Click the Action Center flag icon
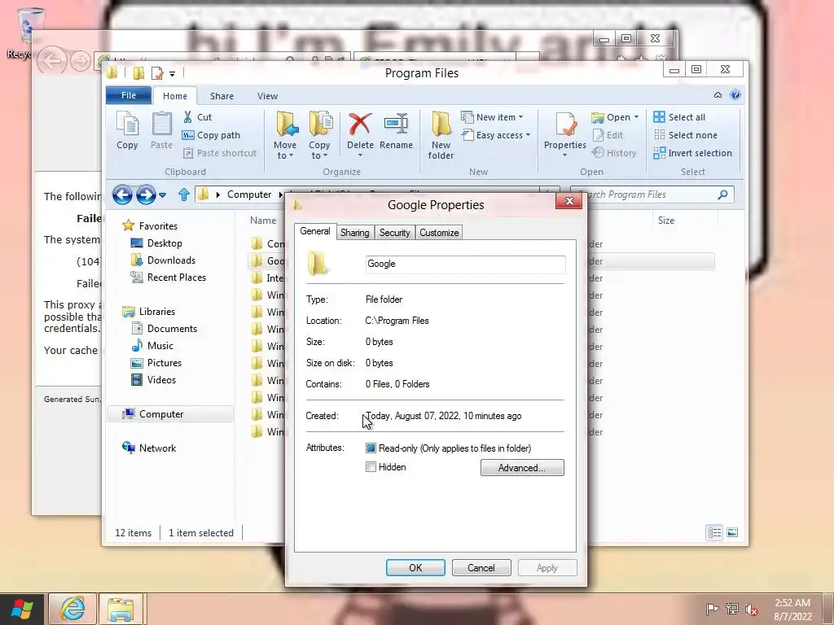The image size is (834, 625). point(712,609)
